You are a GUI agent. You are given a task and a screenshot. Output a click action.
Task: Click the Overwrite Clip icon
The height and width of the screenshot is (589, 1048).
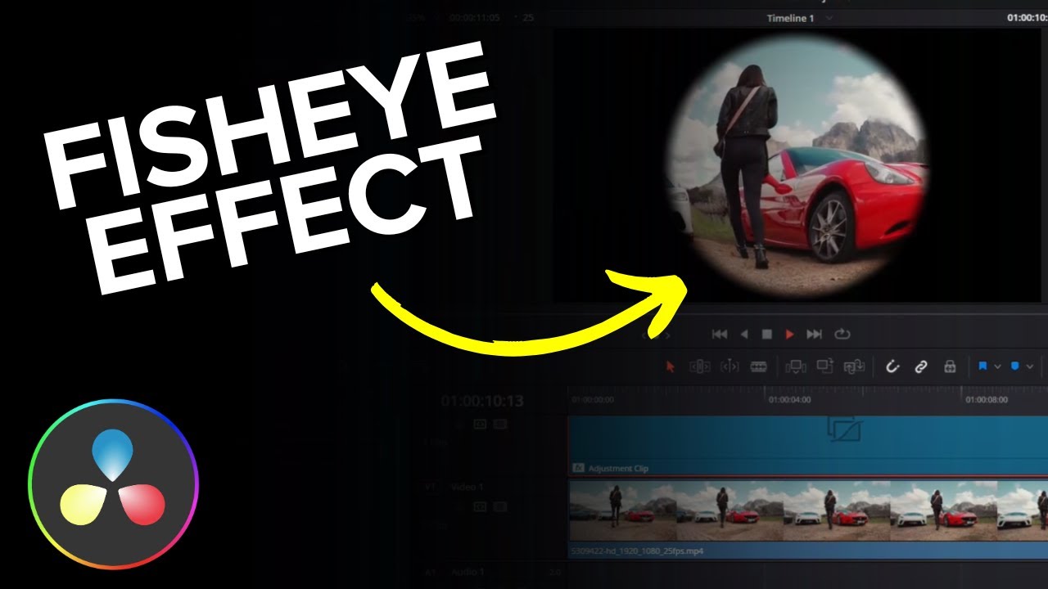824,367
